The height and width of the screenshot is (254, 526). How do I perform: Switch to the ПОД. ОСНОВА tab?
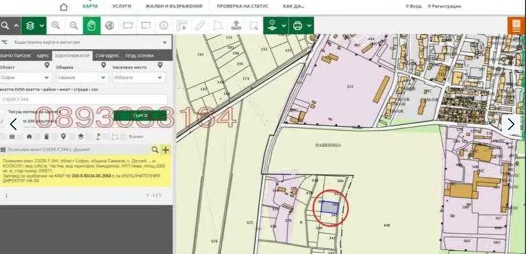point(139,56)
